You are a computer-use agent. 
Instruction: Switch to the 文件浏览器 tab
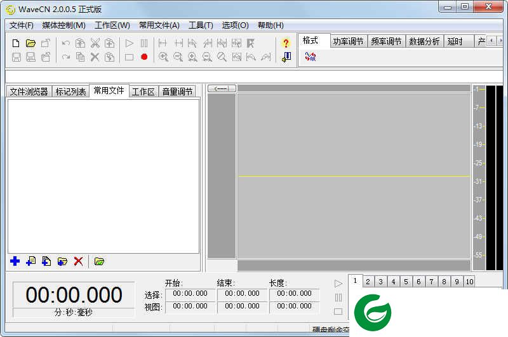click(29, 92)
